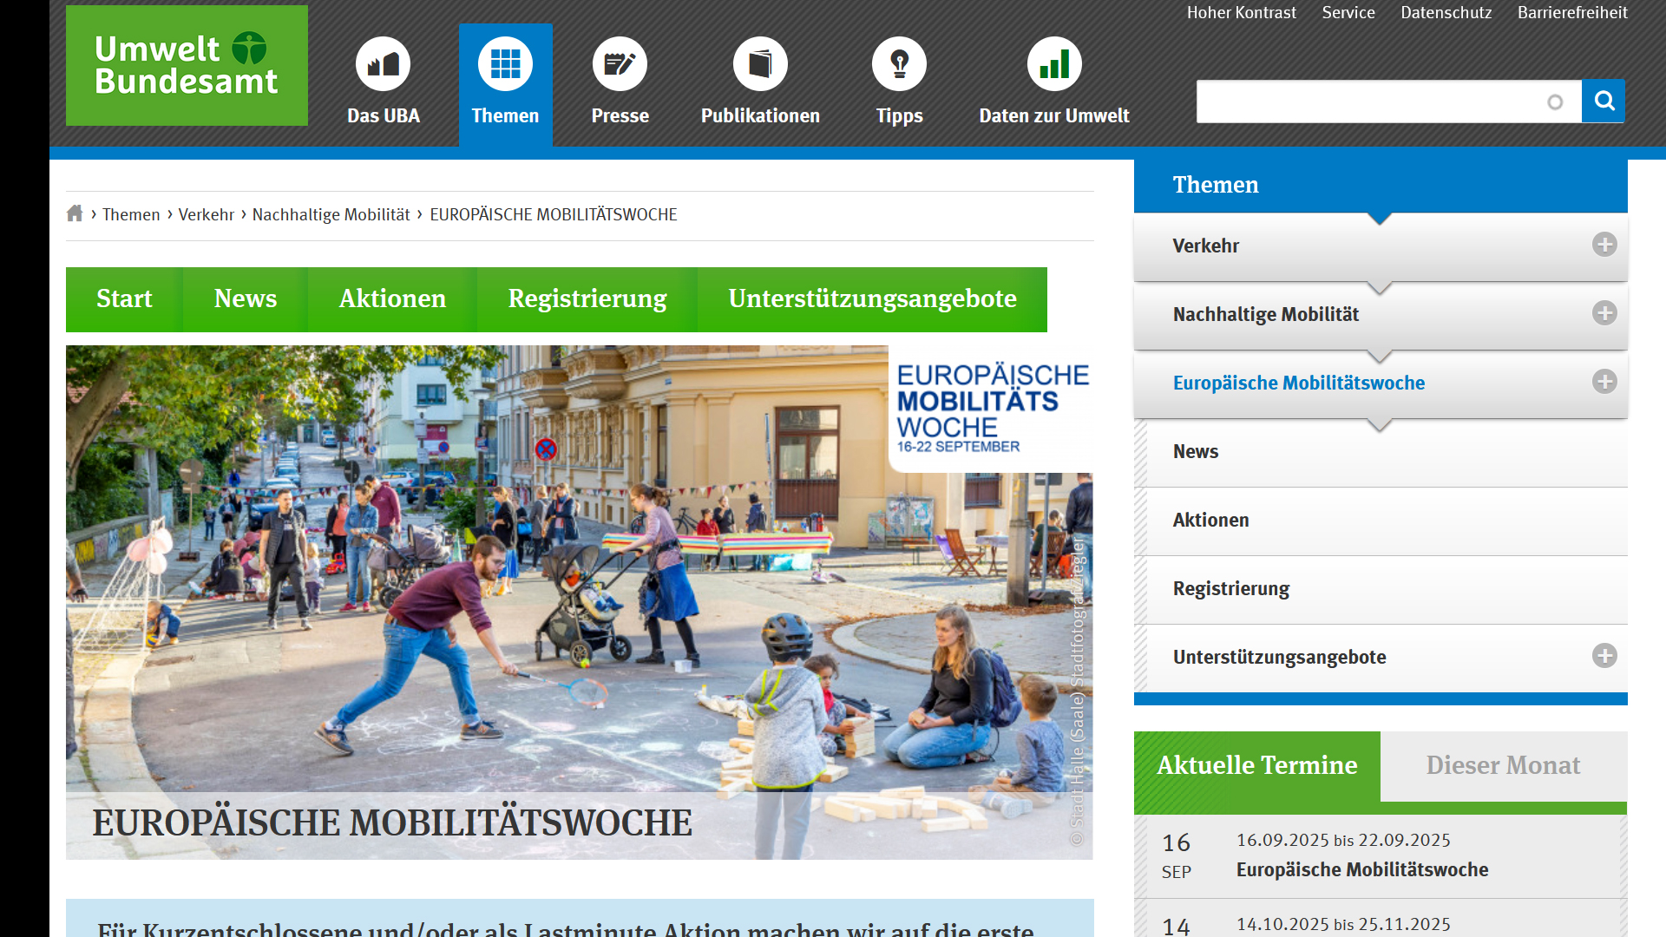Open the Aktionen green menu tab

click(x=392, y=299)
